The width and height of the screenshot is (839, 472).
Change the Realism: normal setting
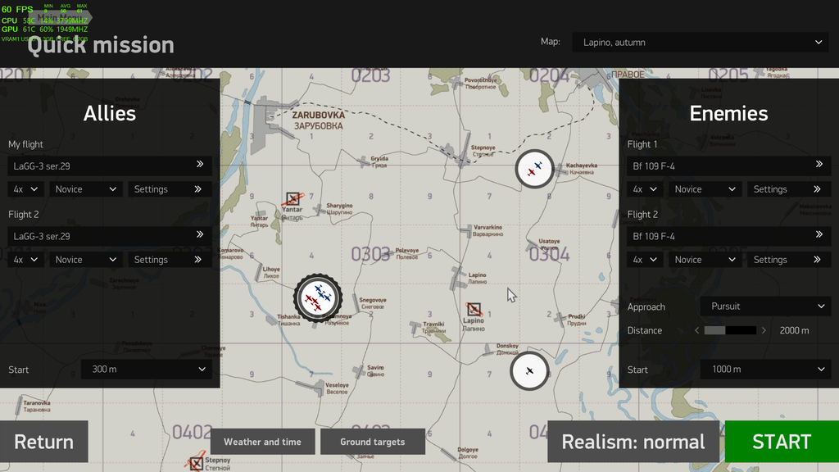(x=633, y=442)
